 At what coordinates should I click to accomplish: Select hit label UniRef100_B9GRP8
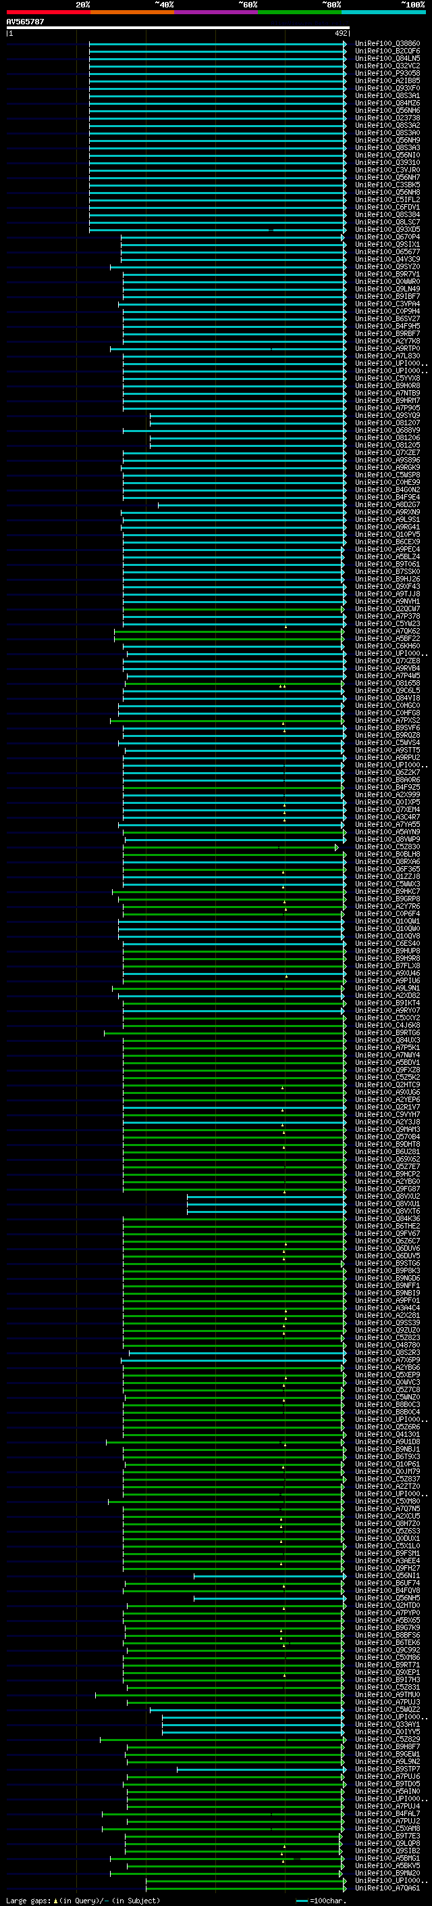387,899
